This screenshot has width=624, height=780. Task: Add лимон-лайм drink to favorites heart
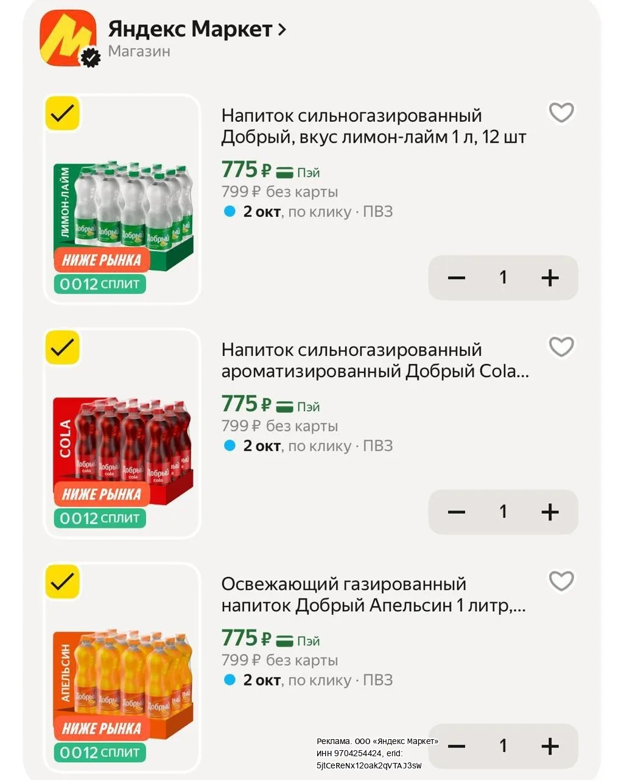(x=561, y=113)
